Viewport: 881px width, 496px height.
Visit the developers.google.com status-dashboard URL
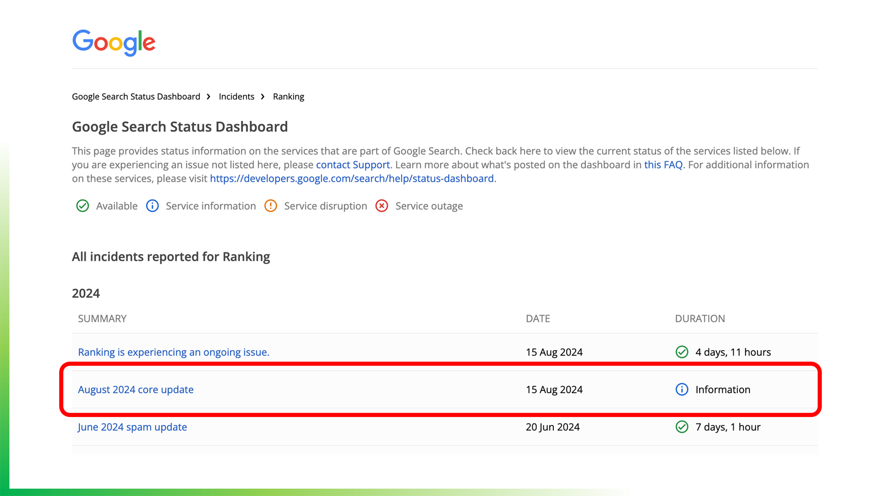351,179
